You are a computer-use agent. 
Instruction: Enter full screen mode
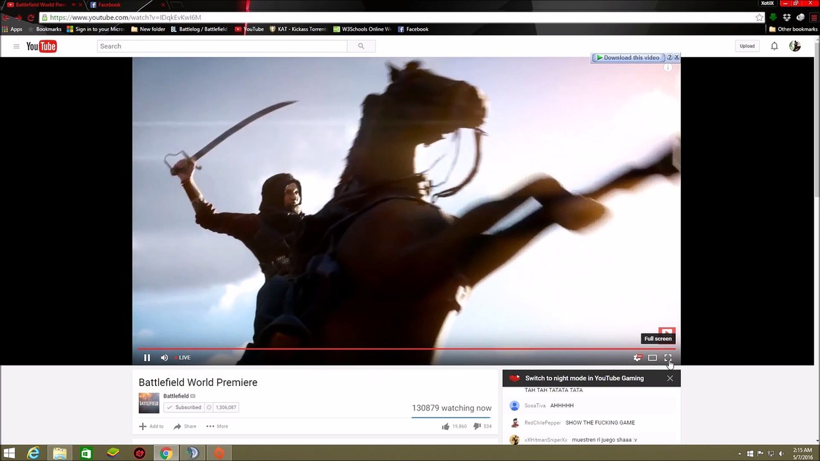click(668, 358)
